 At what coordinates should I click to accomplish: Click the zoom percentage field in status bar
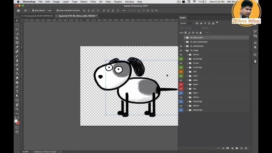(x=25, y=152)
